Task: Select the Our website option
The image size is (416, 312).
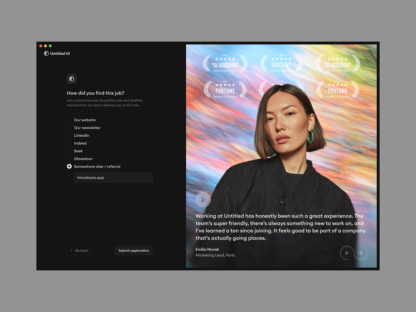Action: 69,120
